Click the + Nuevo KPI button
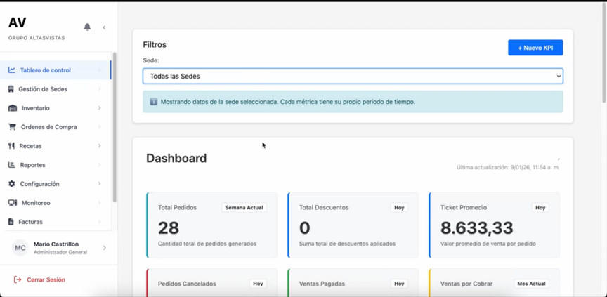Image resolution: width=607 pixels, height=297 pixels. point(535,48)
